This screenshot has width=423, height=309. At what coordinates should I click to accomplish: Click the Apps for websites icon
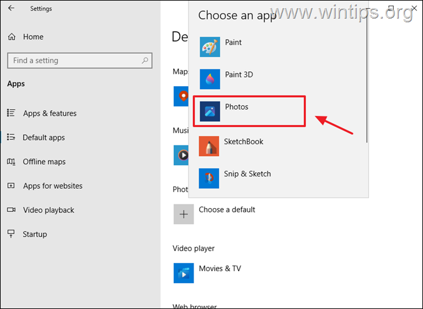(x=11, y=186)
